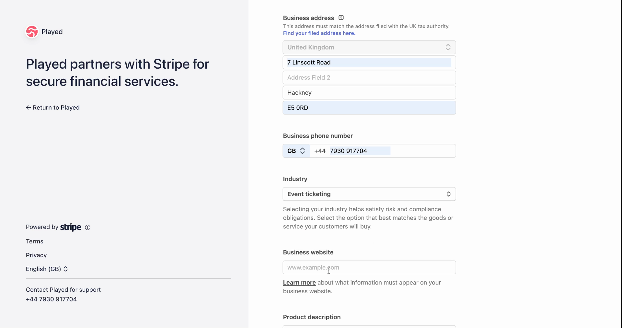The width and height of the screenshot is (622, 328).
Task: Open the Terms link
Action: pos(35,241)
